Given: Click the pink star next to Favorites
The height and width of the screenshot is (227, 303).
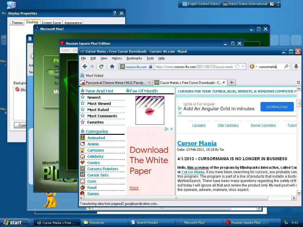Looking at the screenshot, I should tap(83, 122).
